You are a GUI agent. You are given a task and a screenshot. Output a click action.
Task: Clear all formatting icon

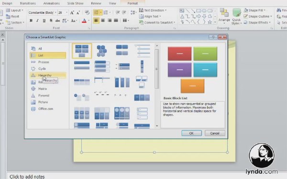[87, 12]
